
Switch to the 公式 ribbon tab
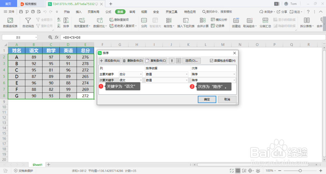coord(108,12)
